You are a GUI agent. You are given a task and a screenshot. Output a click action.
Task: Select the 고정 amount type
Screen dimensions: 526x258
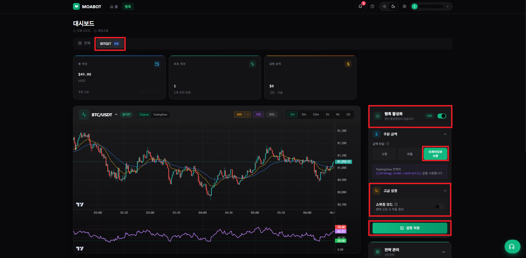coord(384,154)
